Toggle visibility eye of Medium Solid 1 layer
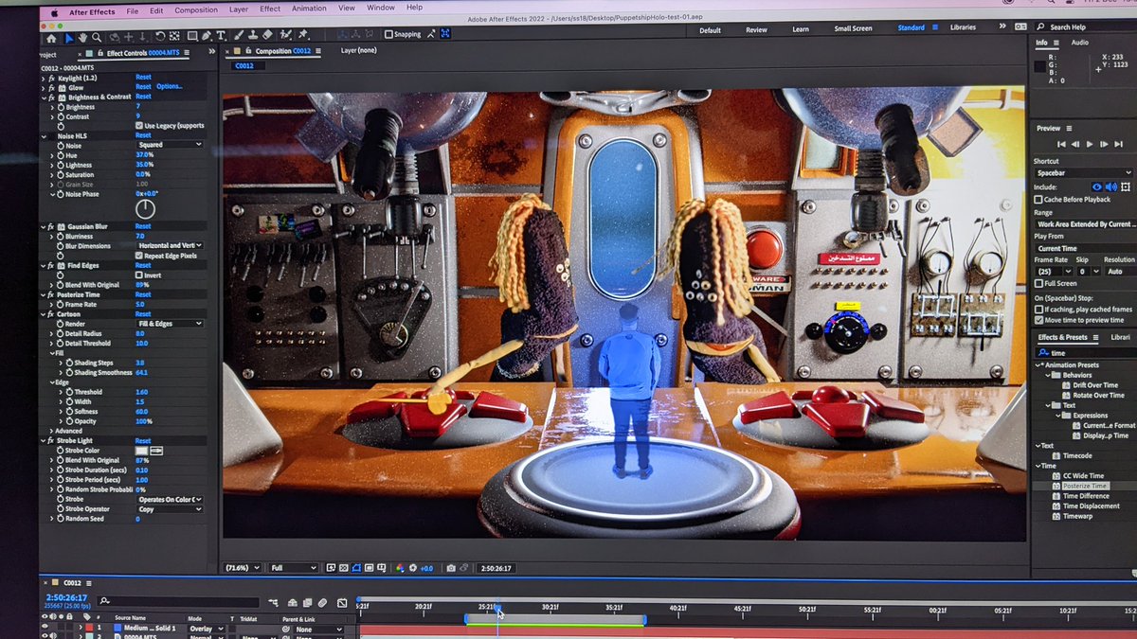This screenshot has width=1137, height=639. pos(45,628)
